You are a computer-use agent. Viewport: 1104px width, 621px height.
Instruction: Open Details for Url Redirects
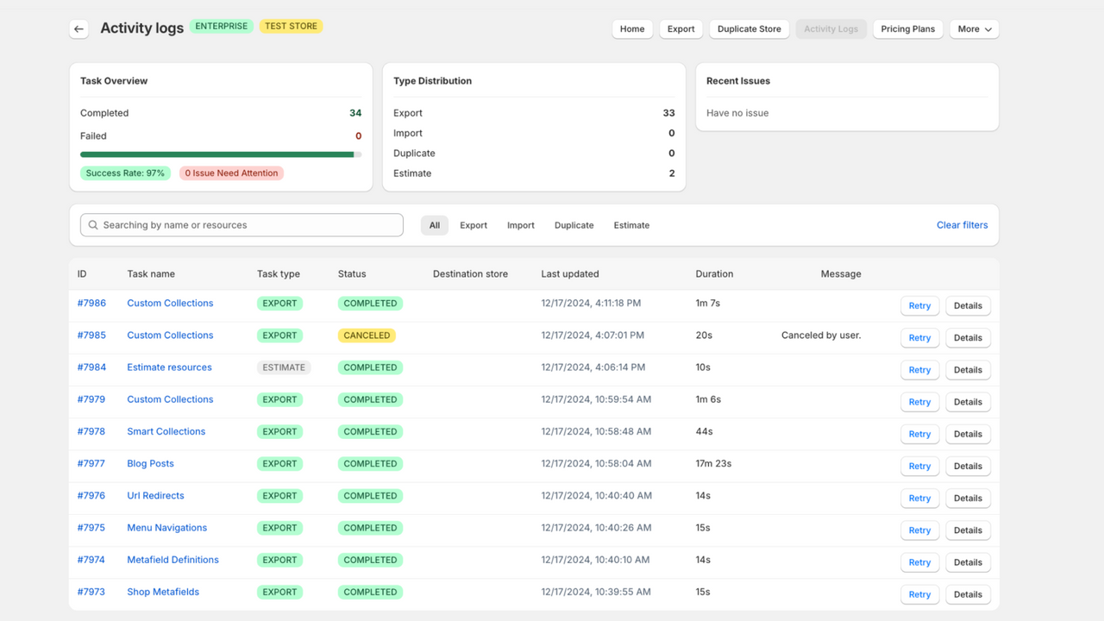[968, 498]
